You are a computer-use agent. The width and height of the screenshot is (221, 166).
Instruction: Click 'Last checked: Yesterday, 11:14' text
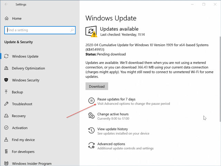[x=123, y=35]
